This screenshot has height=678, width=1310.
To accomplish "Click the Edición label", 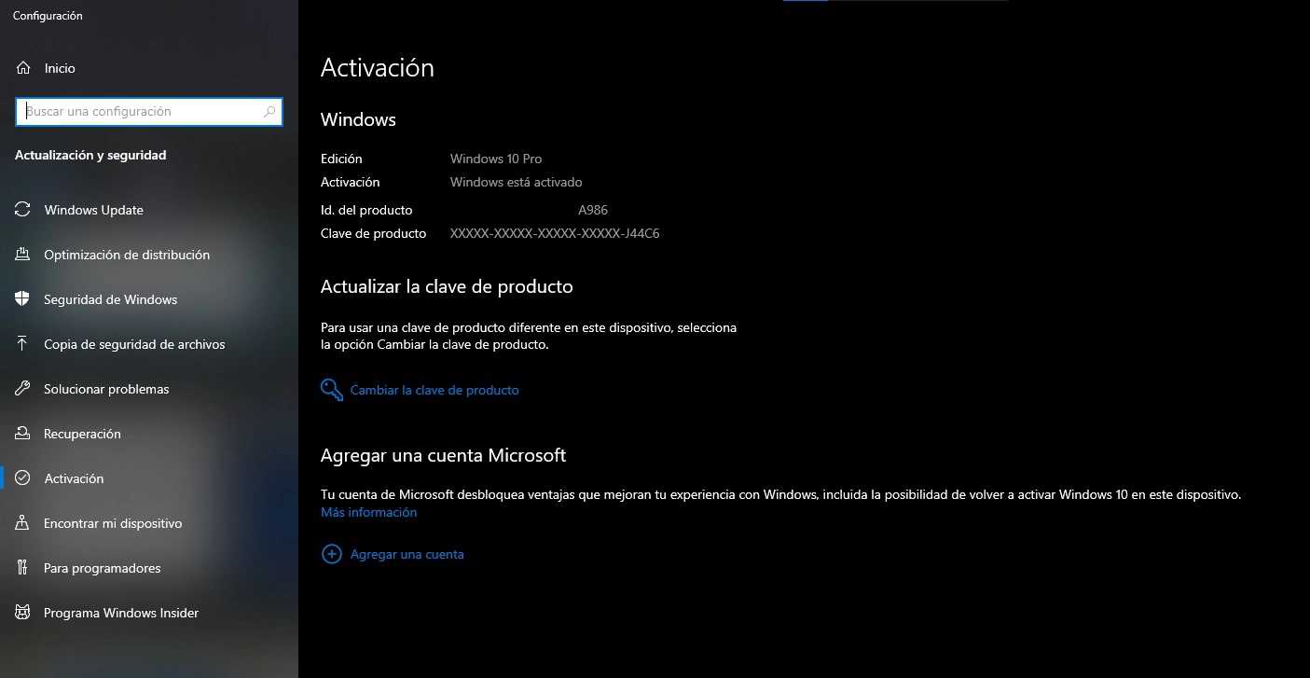I will pyautogui.click(x=341, y=159).
